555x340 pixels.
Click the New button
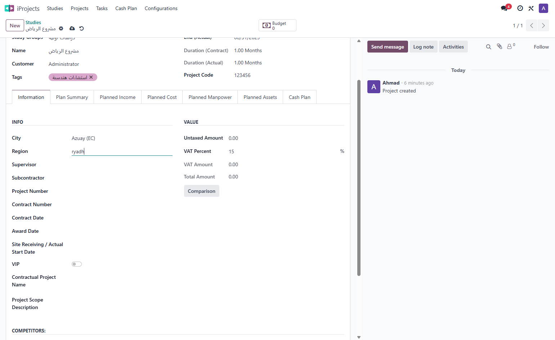15,26
